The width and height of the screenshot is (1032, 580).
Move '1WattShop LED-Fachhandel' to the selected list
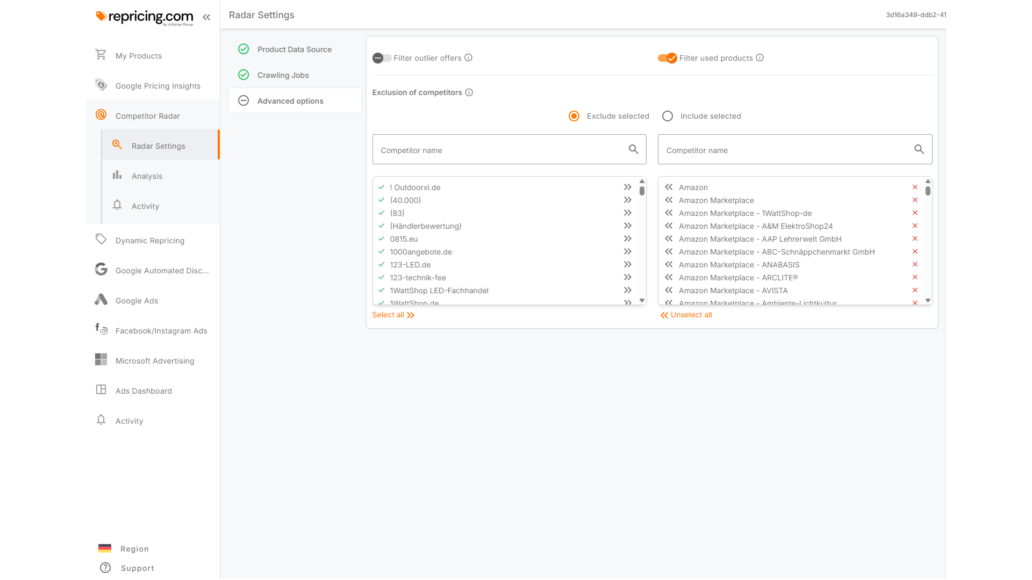[x=628, y=290]
